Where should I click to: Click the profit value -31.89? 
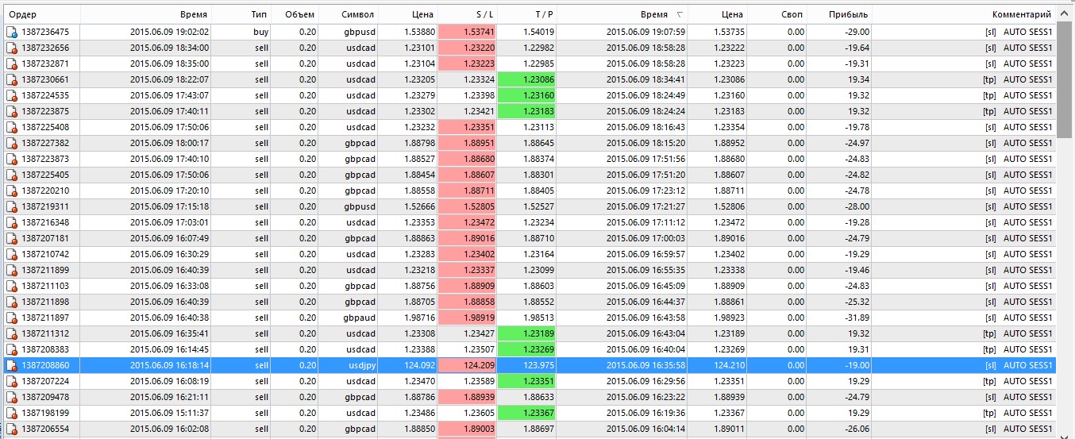pyautogui.click(x=857, y=318)
